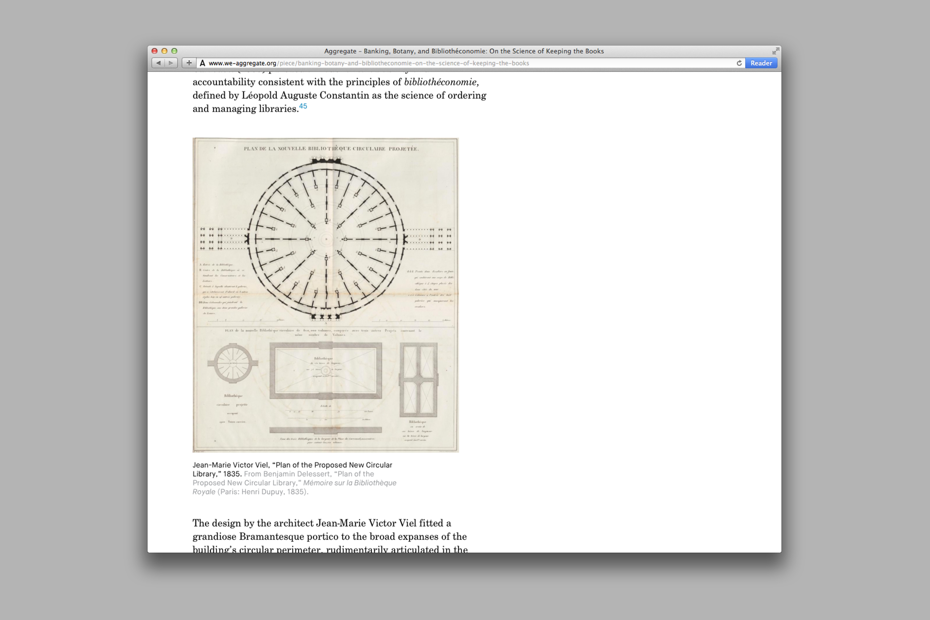This screenshot has height=620, width=930.
Task: Go forward to the next page
Action: click(171, 63)
